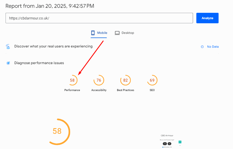This screenshot has height=149, width=233.
Task: Click the URL input field
Action: pyautogui.click(x=99, y=18)
